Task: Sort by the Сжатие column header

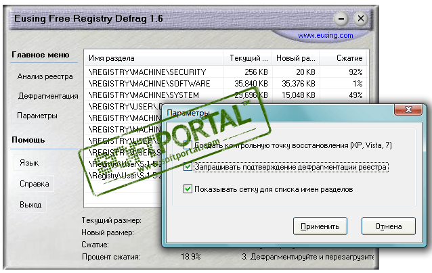Action: [x=343, y=58]
